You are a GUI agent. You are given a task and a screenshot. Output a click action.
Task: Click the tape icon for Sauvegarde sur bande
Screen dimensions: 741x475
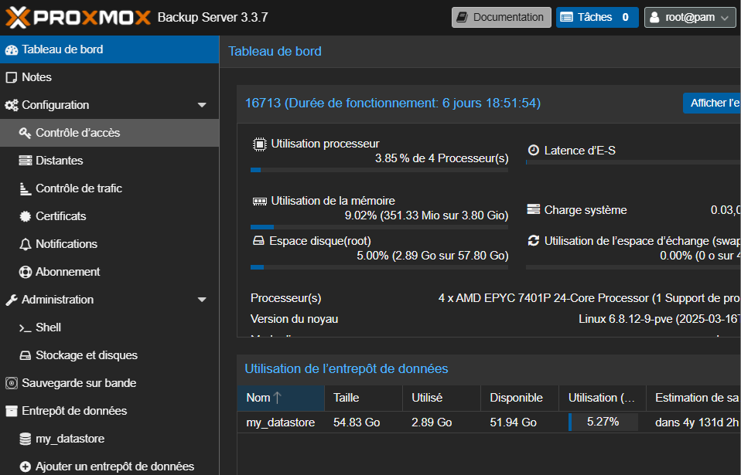pyautogui.click(x=12, y=384)
